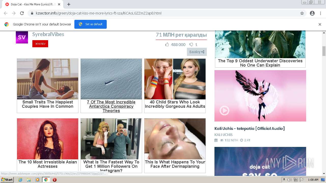Open the Chrome profile avatar menu

(312, 13)
